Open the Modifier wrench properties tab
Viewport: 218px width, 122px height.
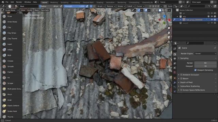175,83
